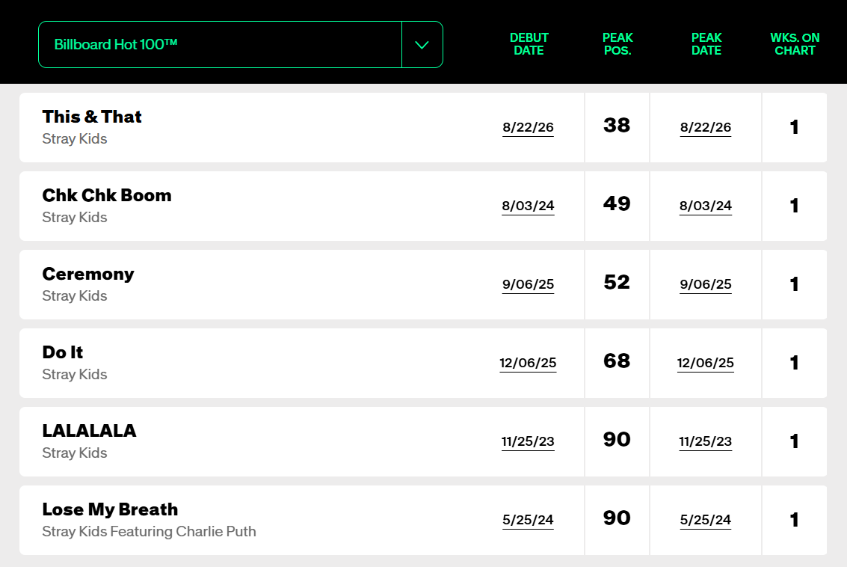
Task: Open This & That debut date 8/22/26
Action: pyautogui.click(x=528, y=128)
